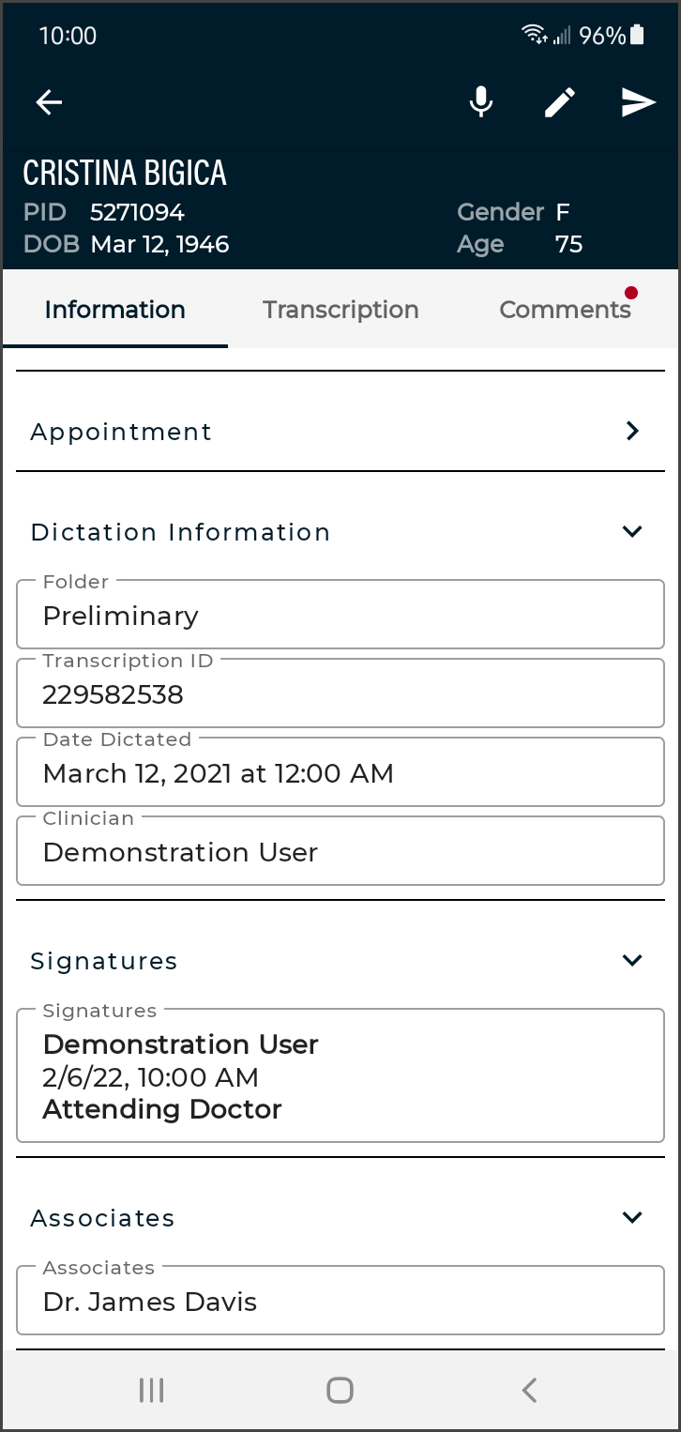Open the Comments tab
The image size is (681, 1432).
(565, 310)
